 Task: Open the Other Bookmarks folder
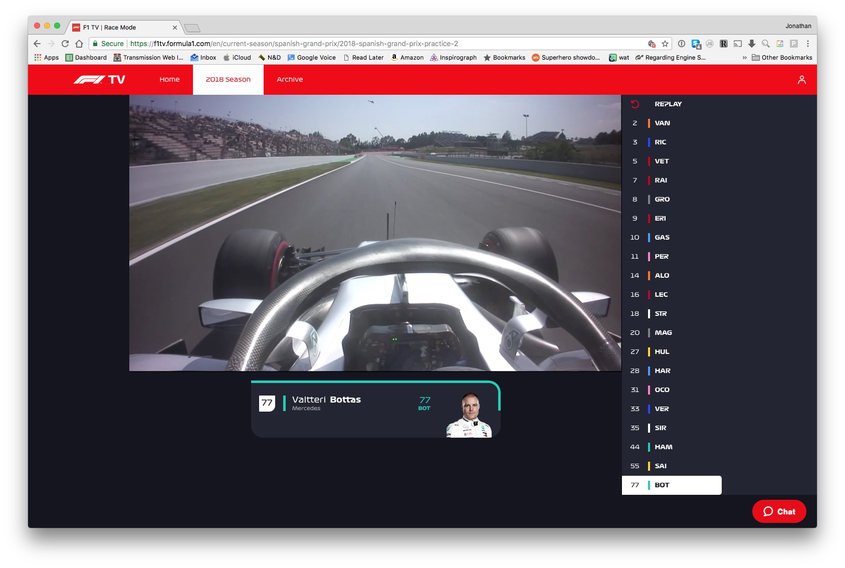click(782, 58)
